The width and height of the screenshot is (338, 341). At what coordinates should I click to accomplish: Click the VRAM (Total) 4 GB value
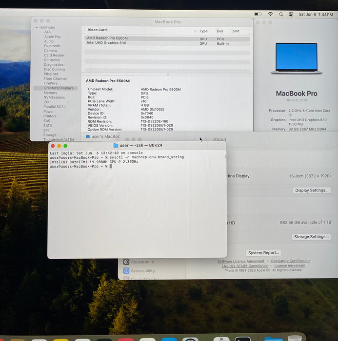coord(145,105)
